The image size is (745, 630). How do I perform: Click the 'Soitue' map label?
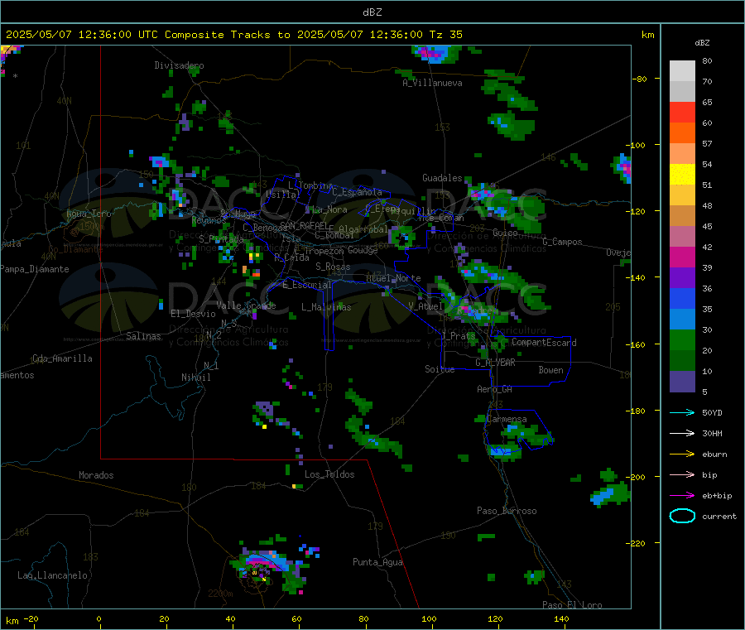(x=440, y=369)
